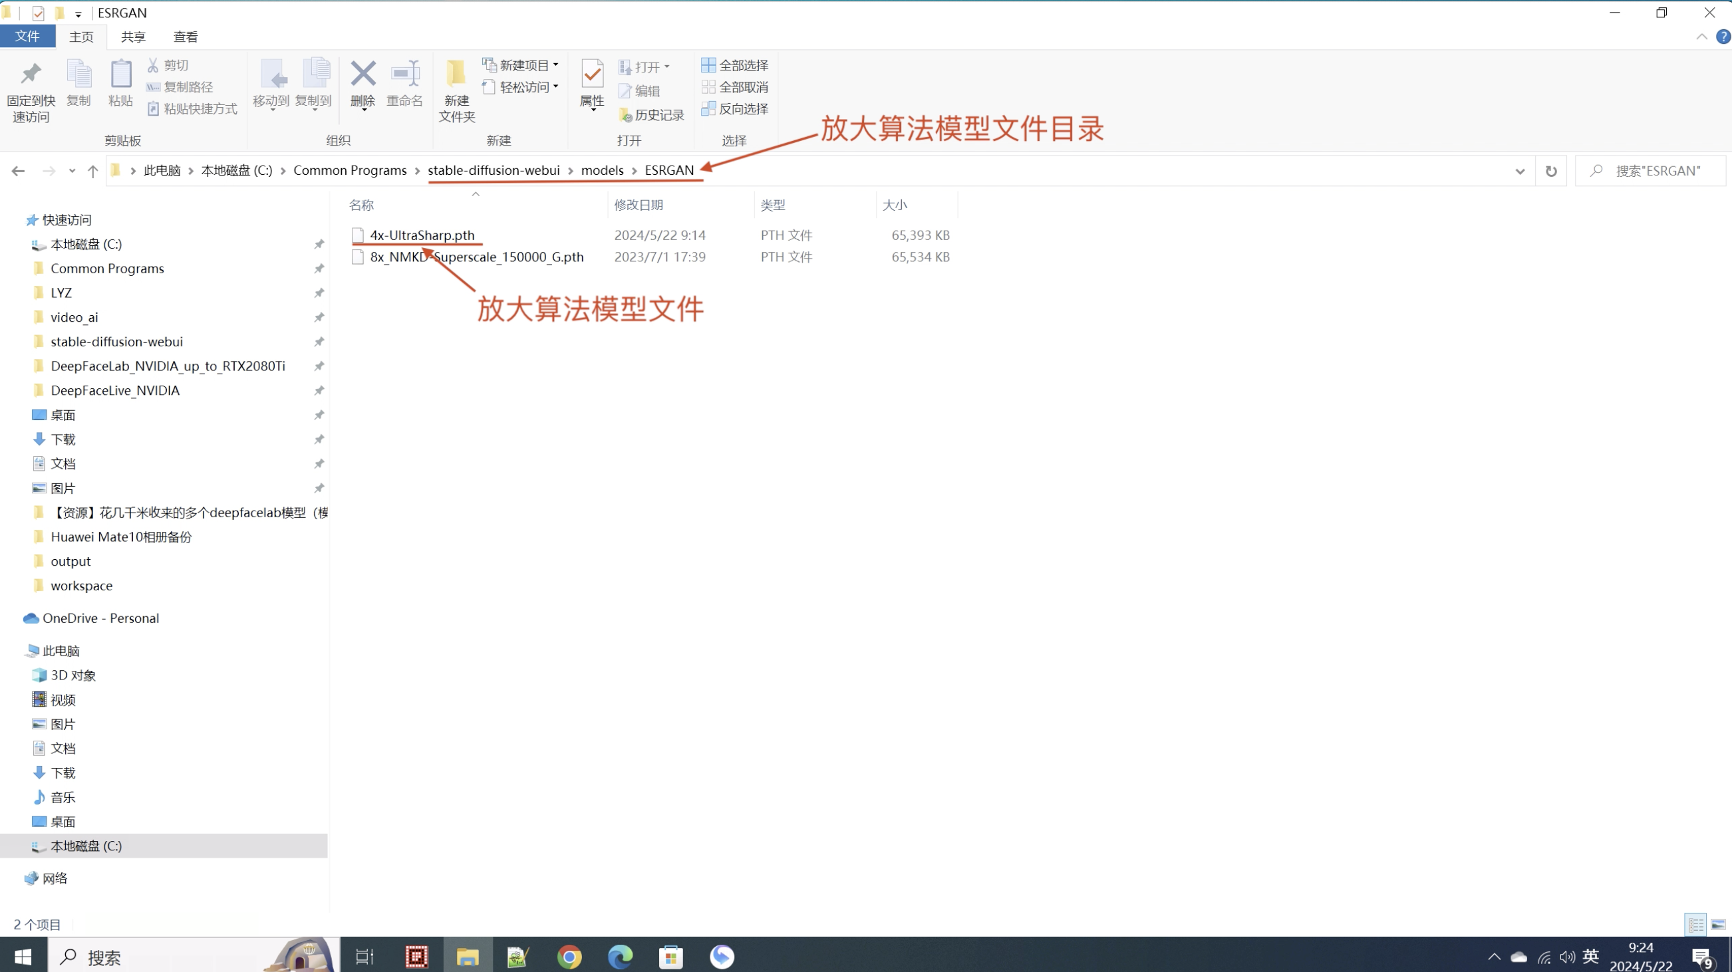This screenshot has height=972, width=1732.
Task: Sort by Date modified (修改日期) header
Action: click(639, 205)
